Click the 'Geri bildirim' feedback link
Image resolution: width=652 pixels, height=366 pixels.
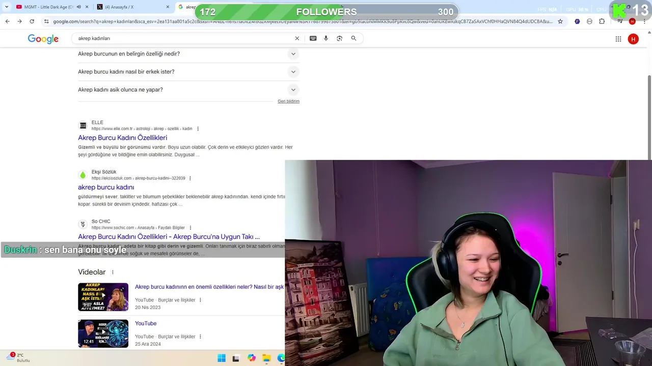click(288, 101)
